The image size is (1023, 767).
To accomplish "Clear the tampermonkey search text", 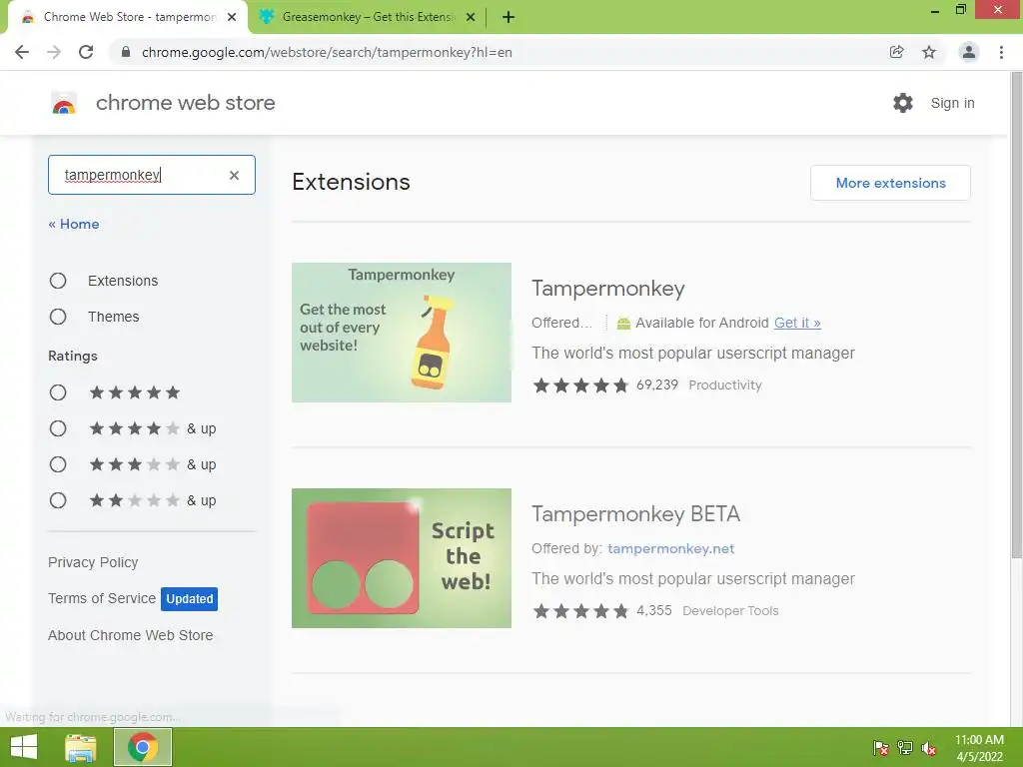I will pos(234,175).
